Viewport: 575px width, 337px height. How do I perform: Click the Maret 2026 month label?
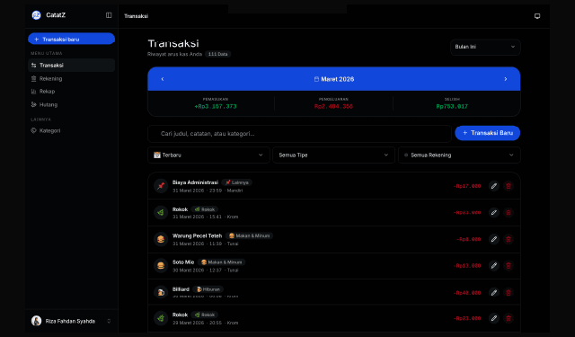[x=338, y=79]
